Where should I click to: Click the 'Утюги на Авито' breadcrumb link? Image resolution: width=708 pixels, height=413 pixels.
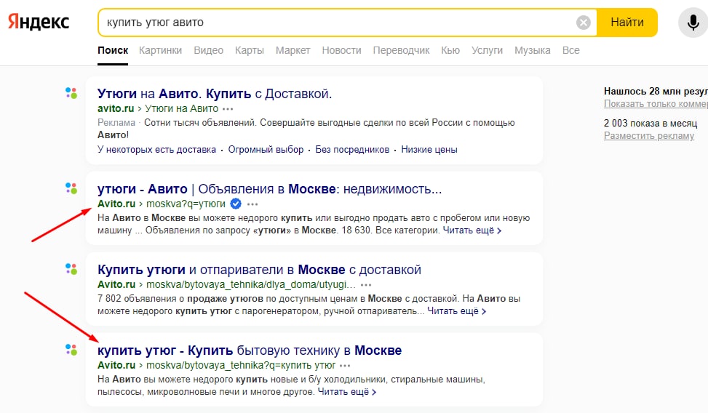tap(181, 108)
